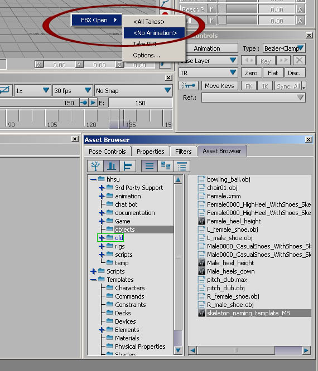Image resolution: width=318 pixels, height=371 pixels.
Task: Click the Reach R slider
Action: [x=238, y=9]
